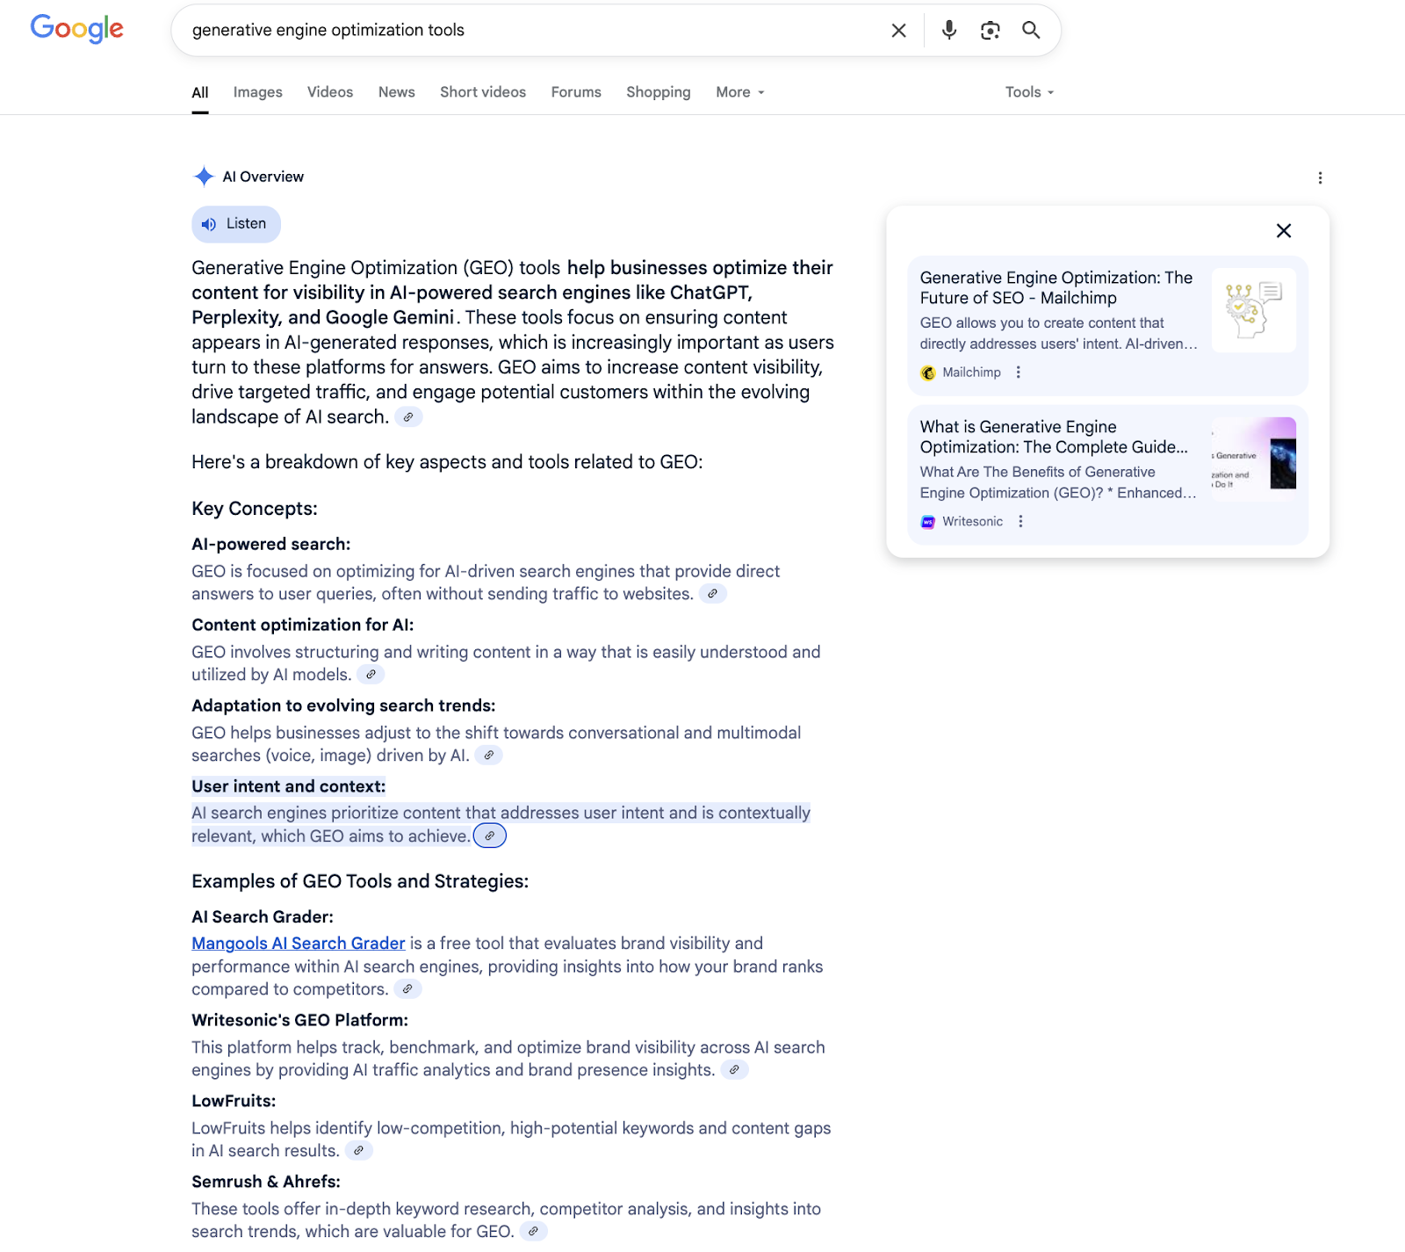Switch to the Shopping tab
Image resolution: width=1405 pixels, height=1252 pixels.
[x=659, y=92]
